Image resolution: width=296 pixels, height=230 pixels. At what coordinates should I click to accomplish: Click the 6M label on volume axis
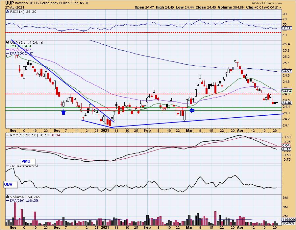point(285,198)
